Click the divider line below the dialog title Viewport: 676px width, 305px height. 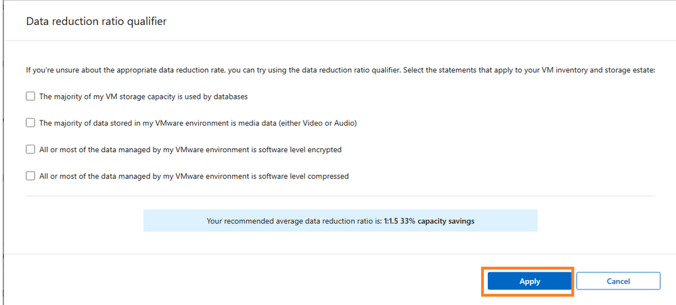click(x=340, y=40)
